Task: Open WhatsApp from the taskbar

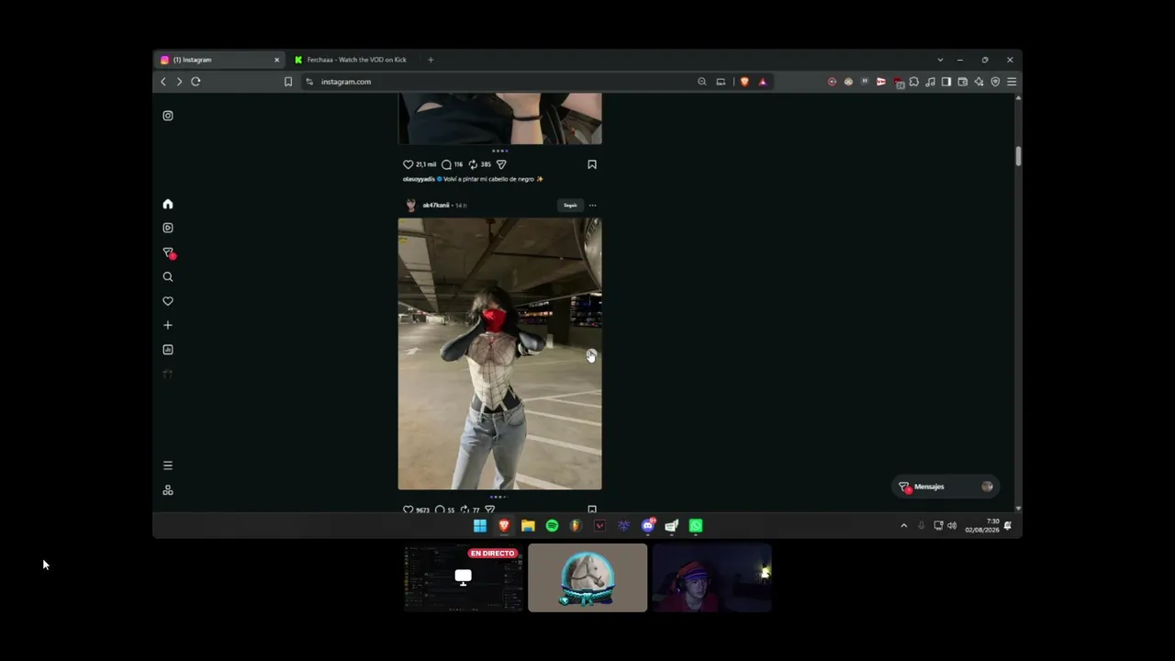Action: pos(696,526)
